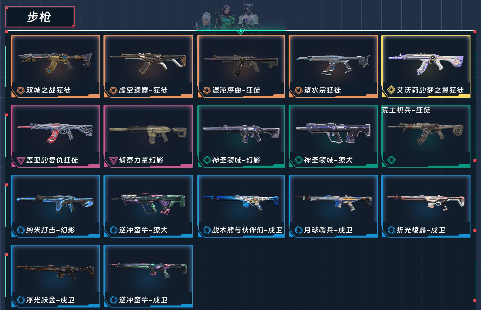Click the blue circle icon beside 纳米打击-幻影
The image size is (481, 310).
click(21, 230)
